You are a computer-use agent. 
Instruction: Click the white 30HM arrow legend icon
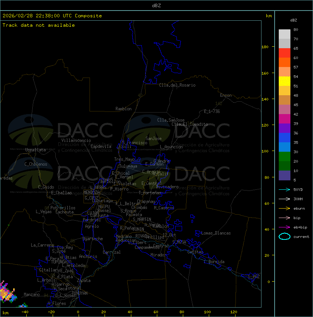point(284,199)
